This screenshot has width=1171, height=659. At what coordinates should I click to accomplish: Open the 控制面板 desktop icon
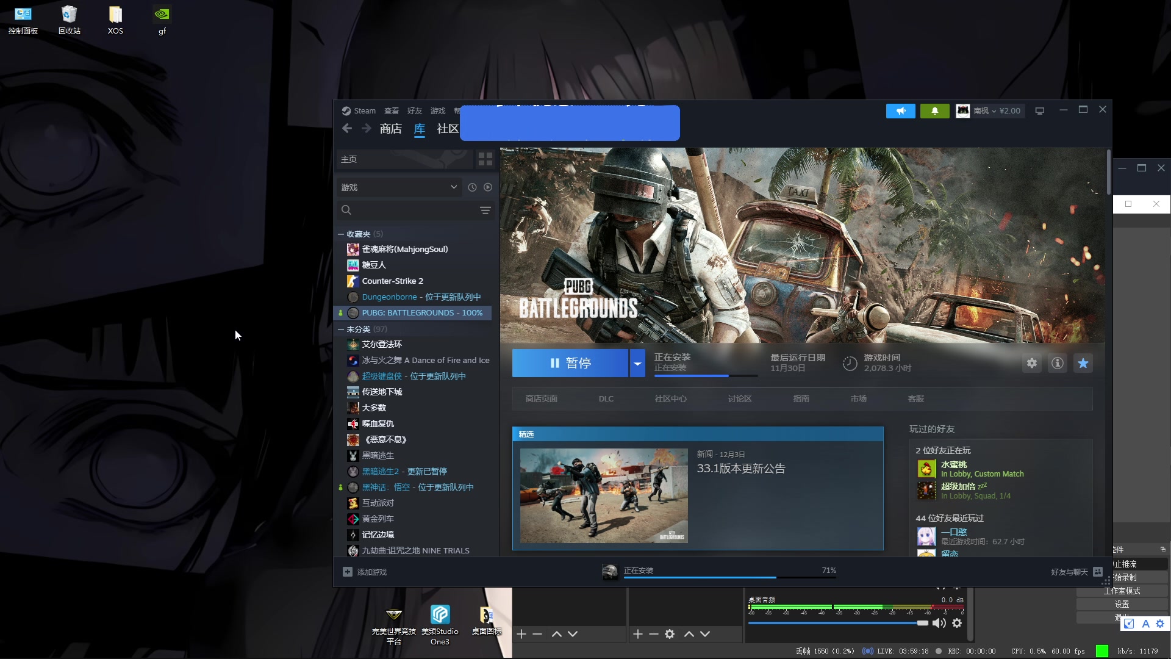(x=23, y=20)
